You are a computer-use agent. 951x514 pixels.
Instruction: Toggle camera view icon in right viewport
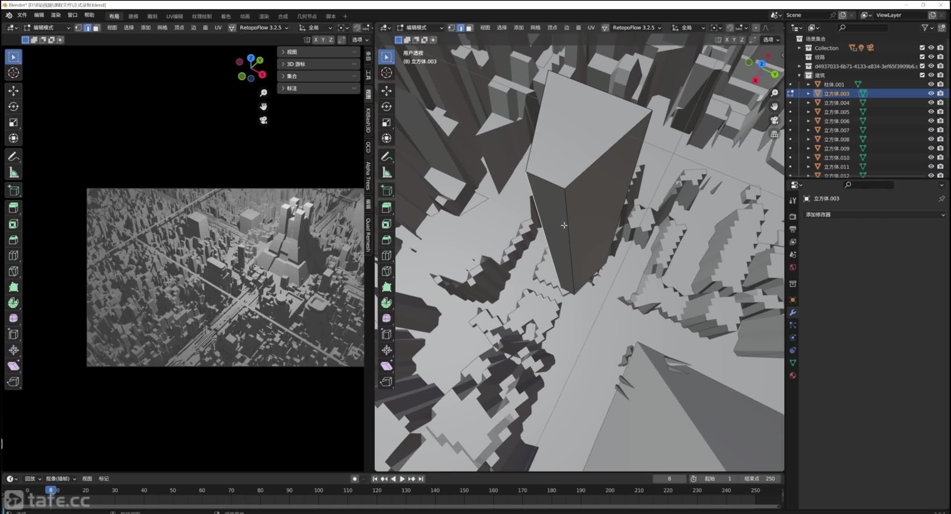pyautogui.click(x=774, y=120)
